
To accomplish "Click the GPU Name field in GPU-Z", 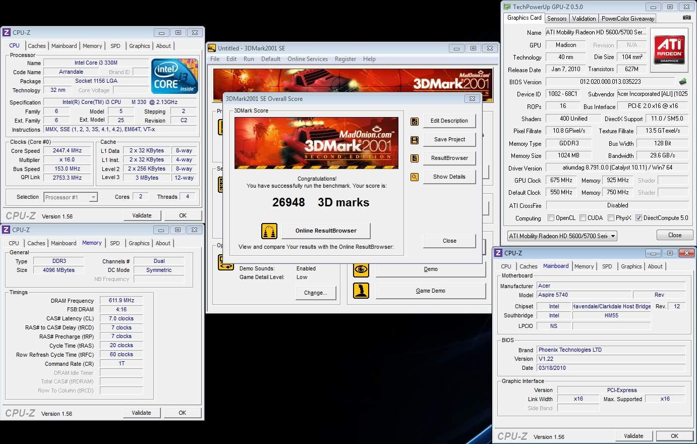I will pyautogui.click(x=596, y=32).
